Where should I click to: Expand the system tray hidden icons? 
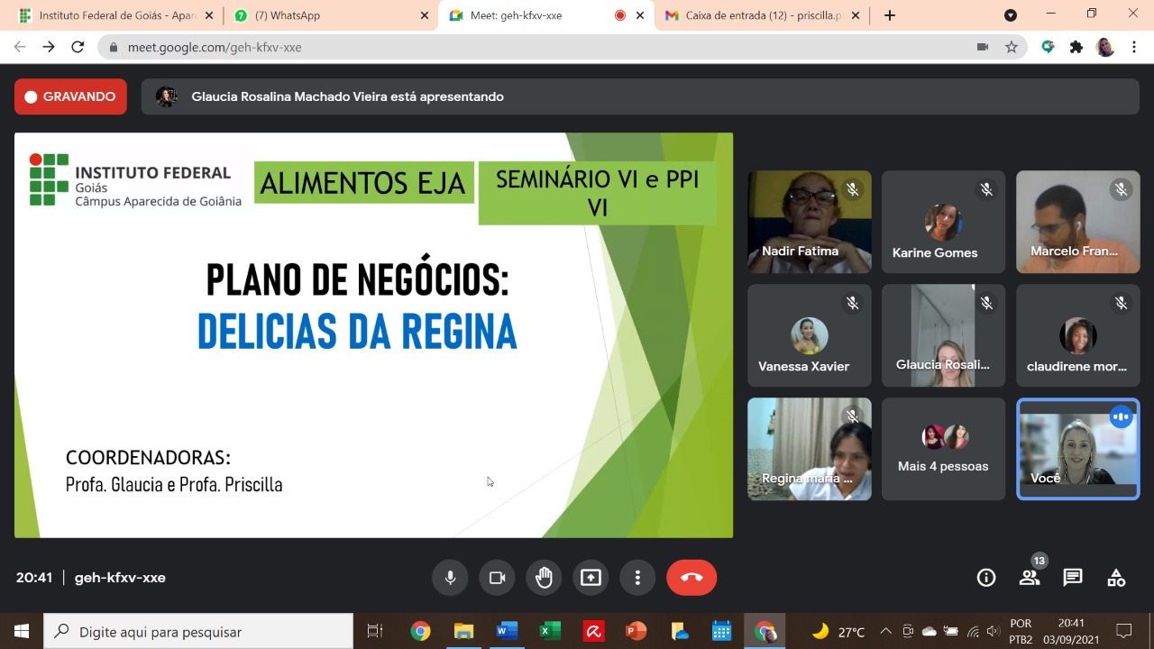[885, 632]
